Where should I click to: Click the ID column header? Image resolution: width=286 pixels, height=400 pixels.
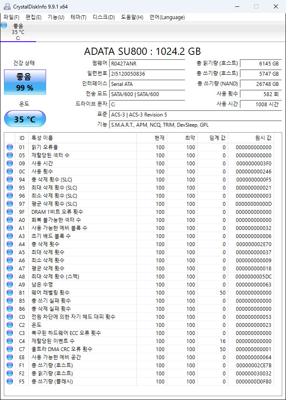[22, 138]
